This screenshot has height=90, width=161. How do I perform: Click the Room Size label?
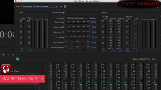tap(60, 22)
